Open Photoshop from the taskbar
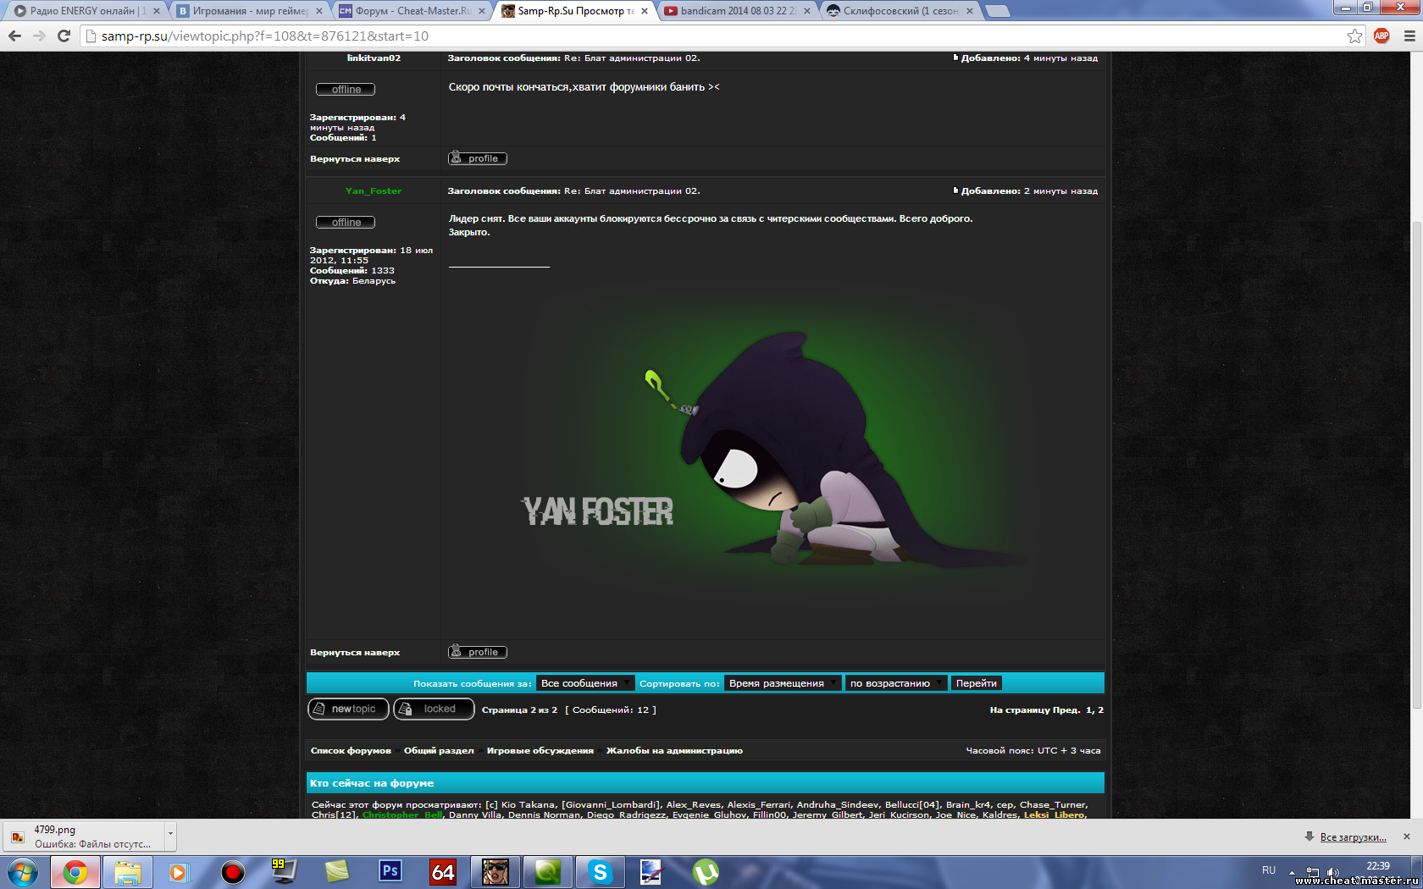 tap(390, 871)
